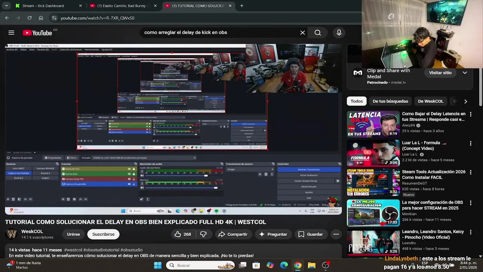The image size is (483, 272).
Task: Open a new browser tab
Action: click(x=241, y=6)
